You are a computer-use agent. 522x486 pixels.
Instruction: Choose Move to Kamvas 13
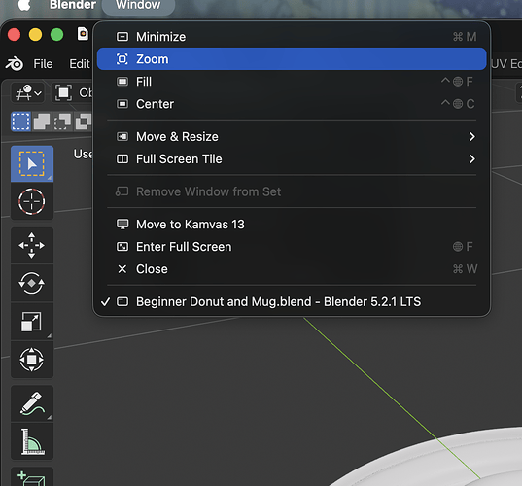(292, 224)
